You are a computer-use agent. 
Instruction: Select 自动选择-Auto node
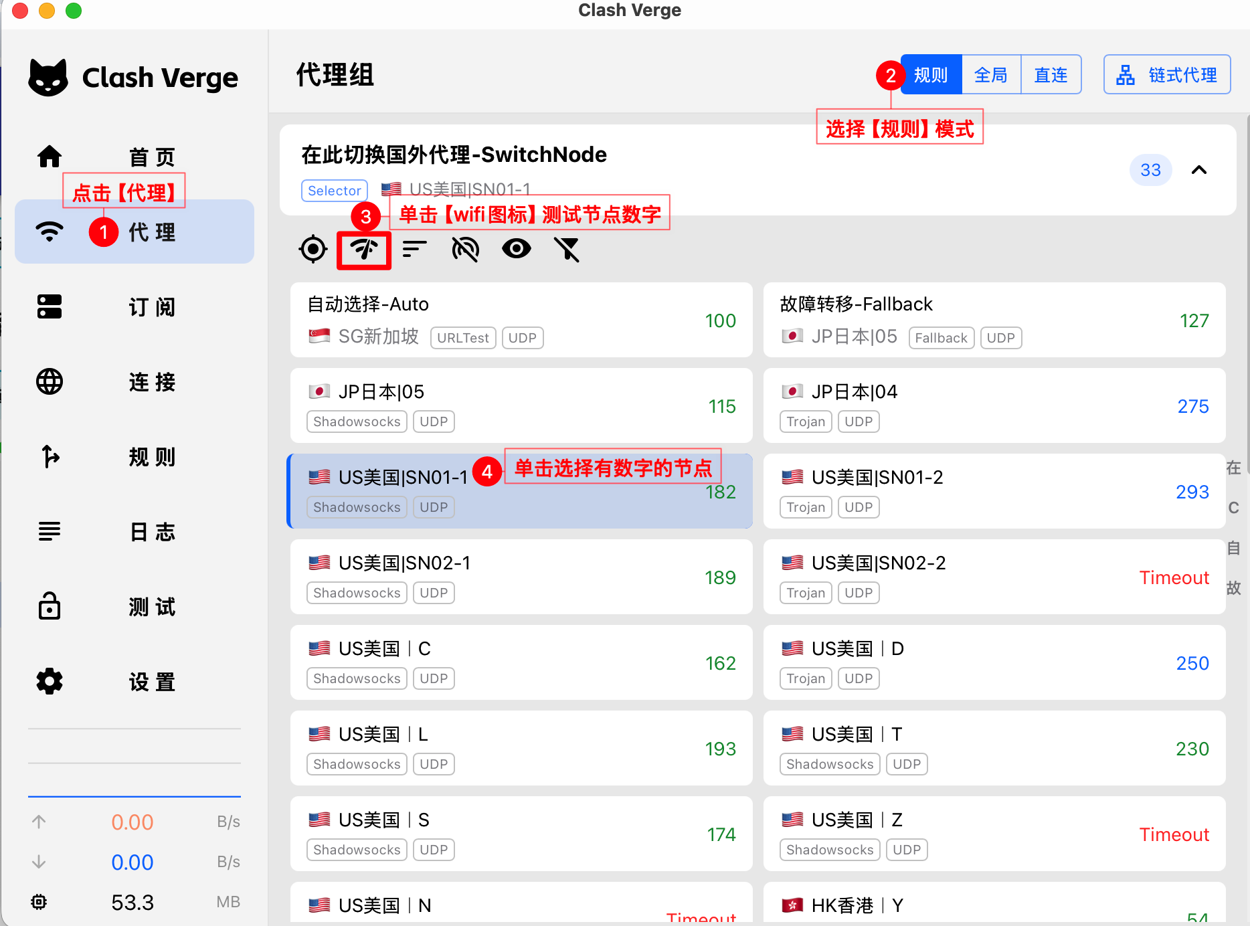(x=521, y=320)
